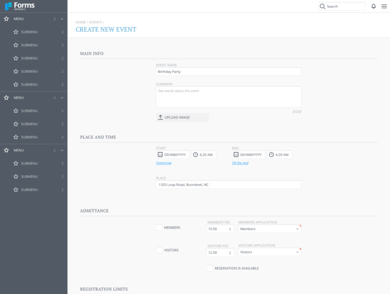Enable the Visitors checkbox

(159, 250)
